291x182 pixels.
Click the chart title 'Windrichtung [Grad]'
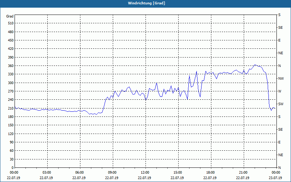[x=147, y=3]
